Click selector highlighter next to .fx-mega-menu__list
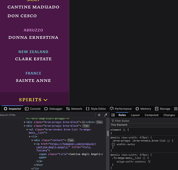The width and height of the screenshot is (178, 170). (144, 158)
